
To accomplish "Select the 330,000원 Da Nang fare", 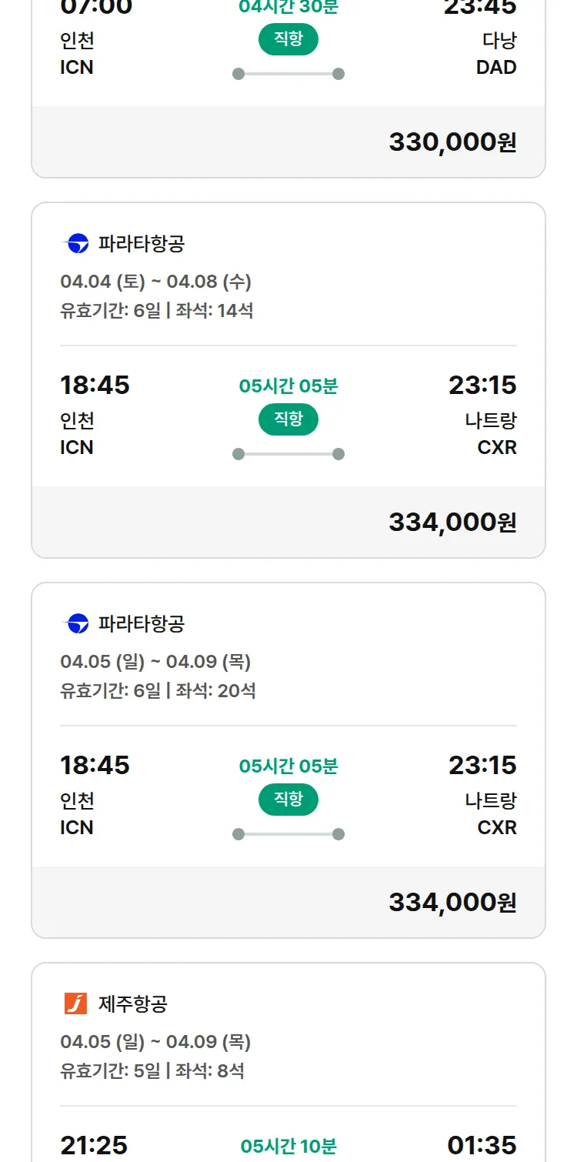I will 452,142.
